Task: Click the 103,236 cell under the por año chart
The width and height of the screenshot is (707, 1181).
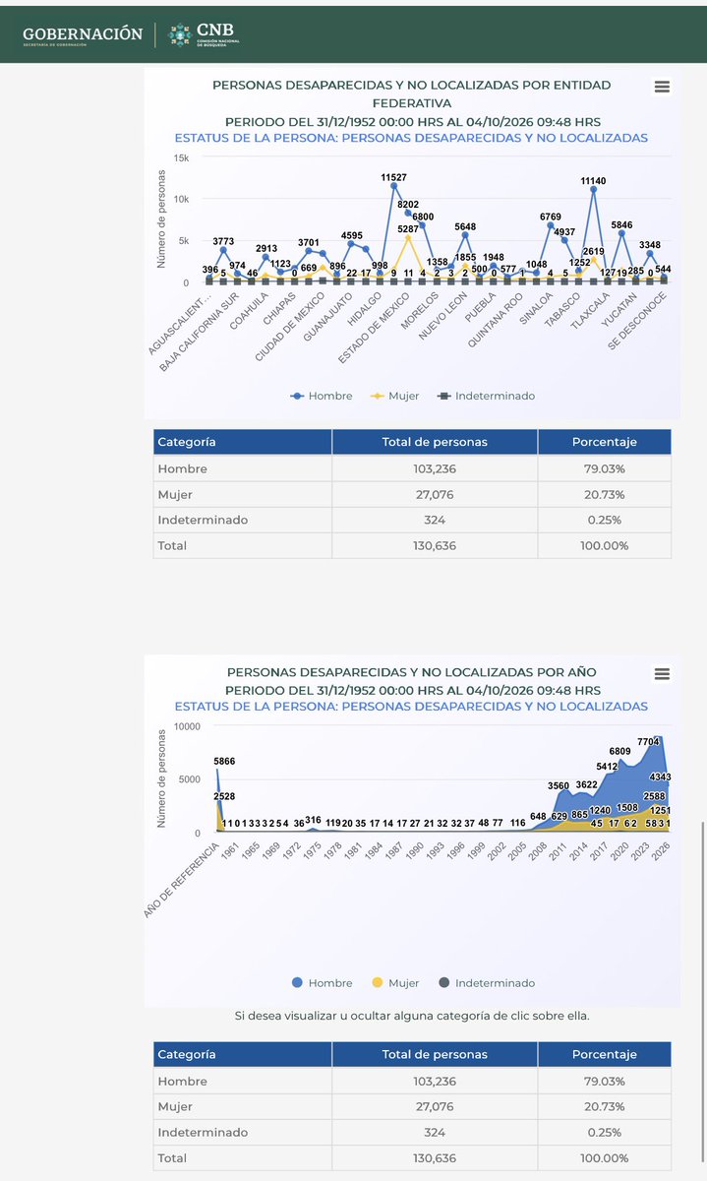Action: coord(435,1081)
